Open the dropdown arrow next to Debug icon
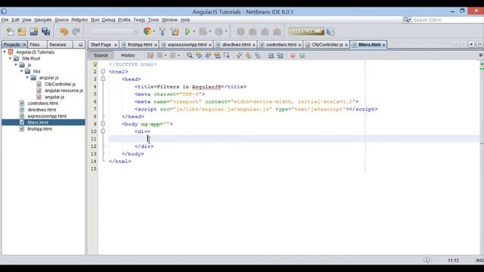The height and width of the screenshot is (272, 484). (x=210, y=32)
